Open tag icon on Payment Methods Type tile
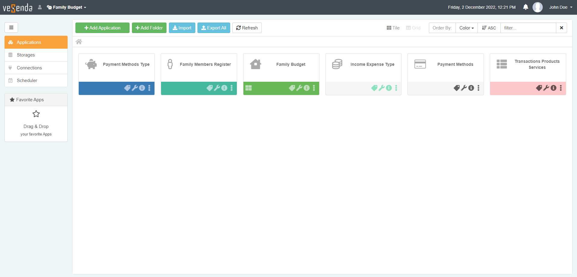577x277 pixels. (x=127, y=88)
